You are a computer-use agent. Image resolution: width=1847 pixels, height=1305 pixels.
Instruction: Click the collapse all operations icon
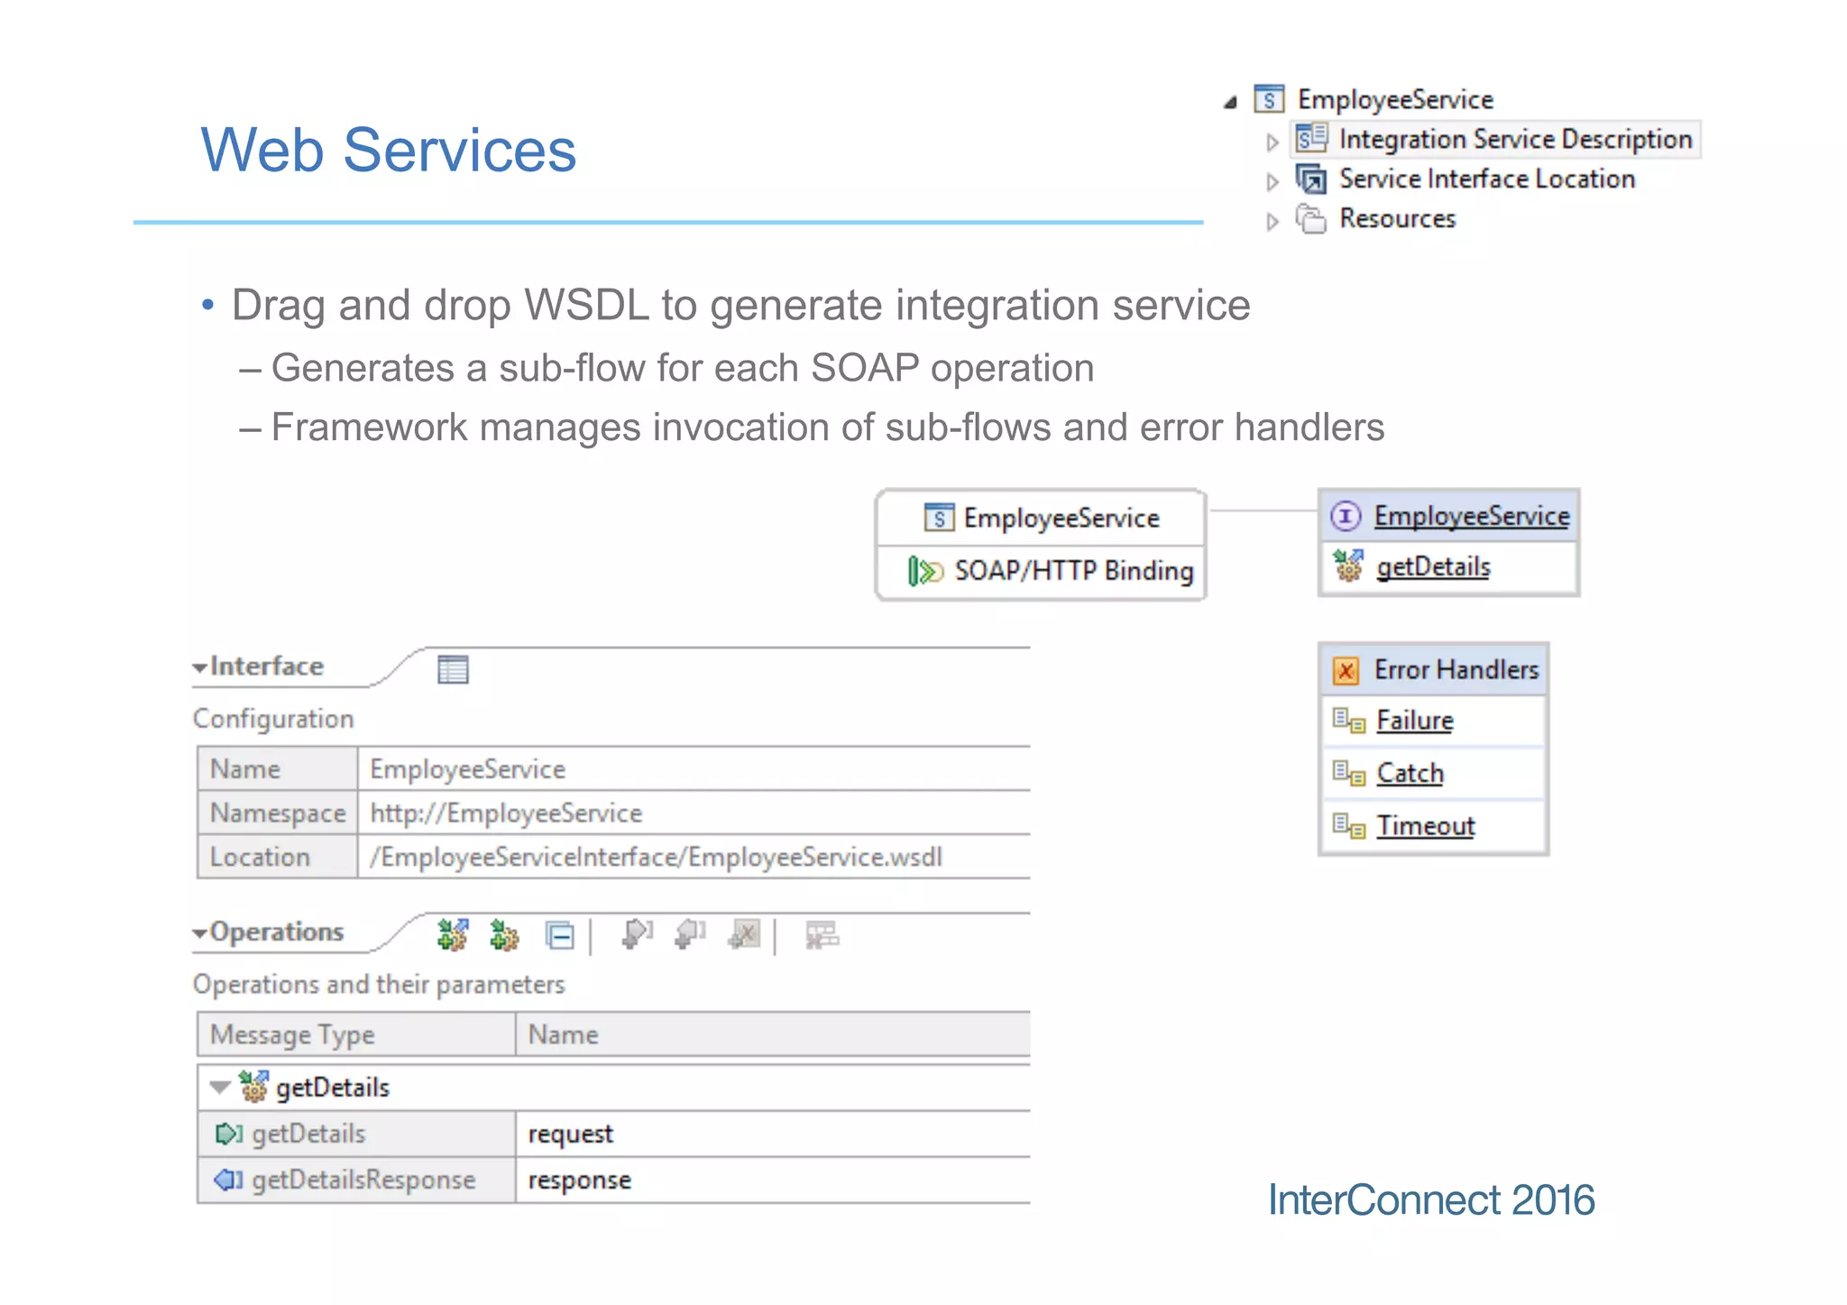(x=560, y=935)
